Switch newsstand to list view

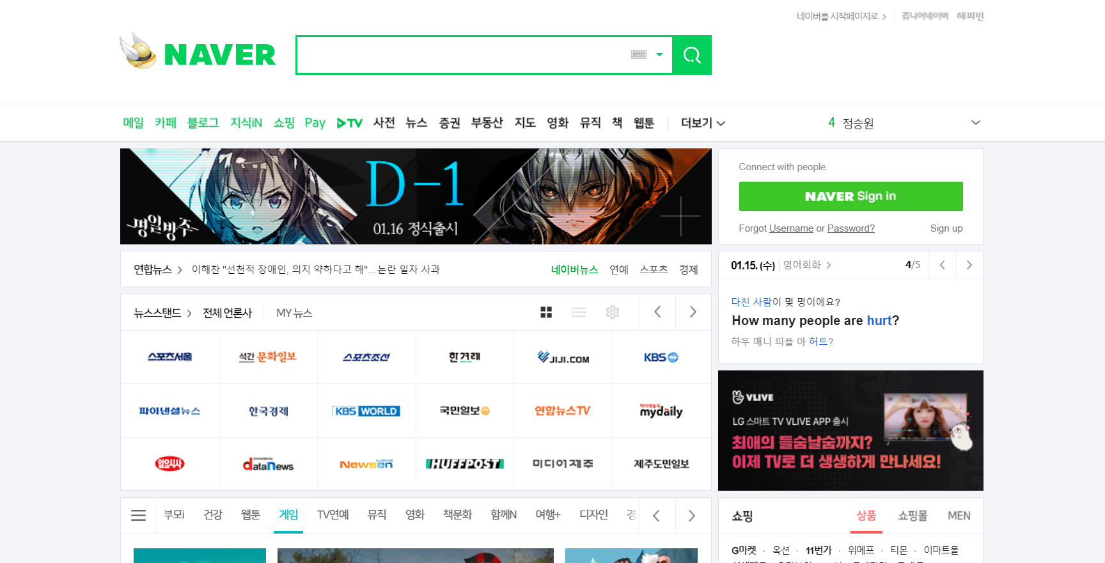pos(579,312)
